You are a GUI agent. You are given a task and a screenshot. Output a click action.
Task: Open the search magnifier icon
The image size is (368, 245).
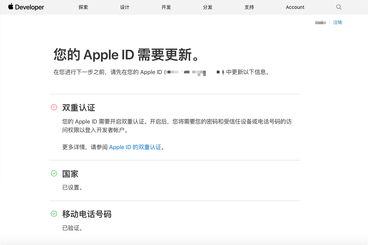pos(339,7)
